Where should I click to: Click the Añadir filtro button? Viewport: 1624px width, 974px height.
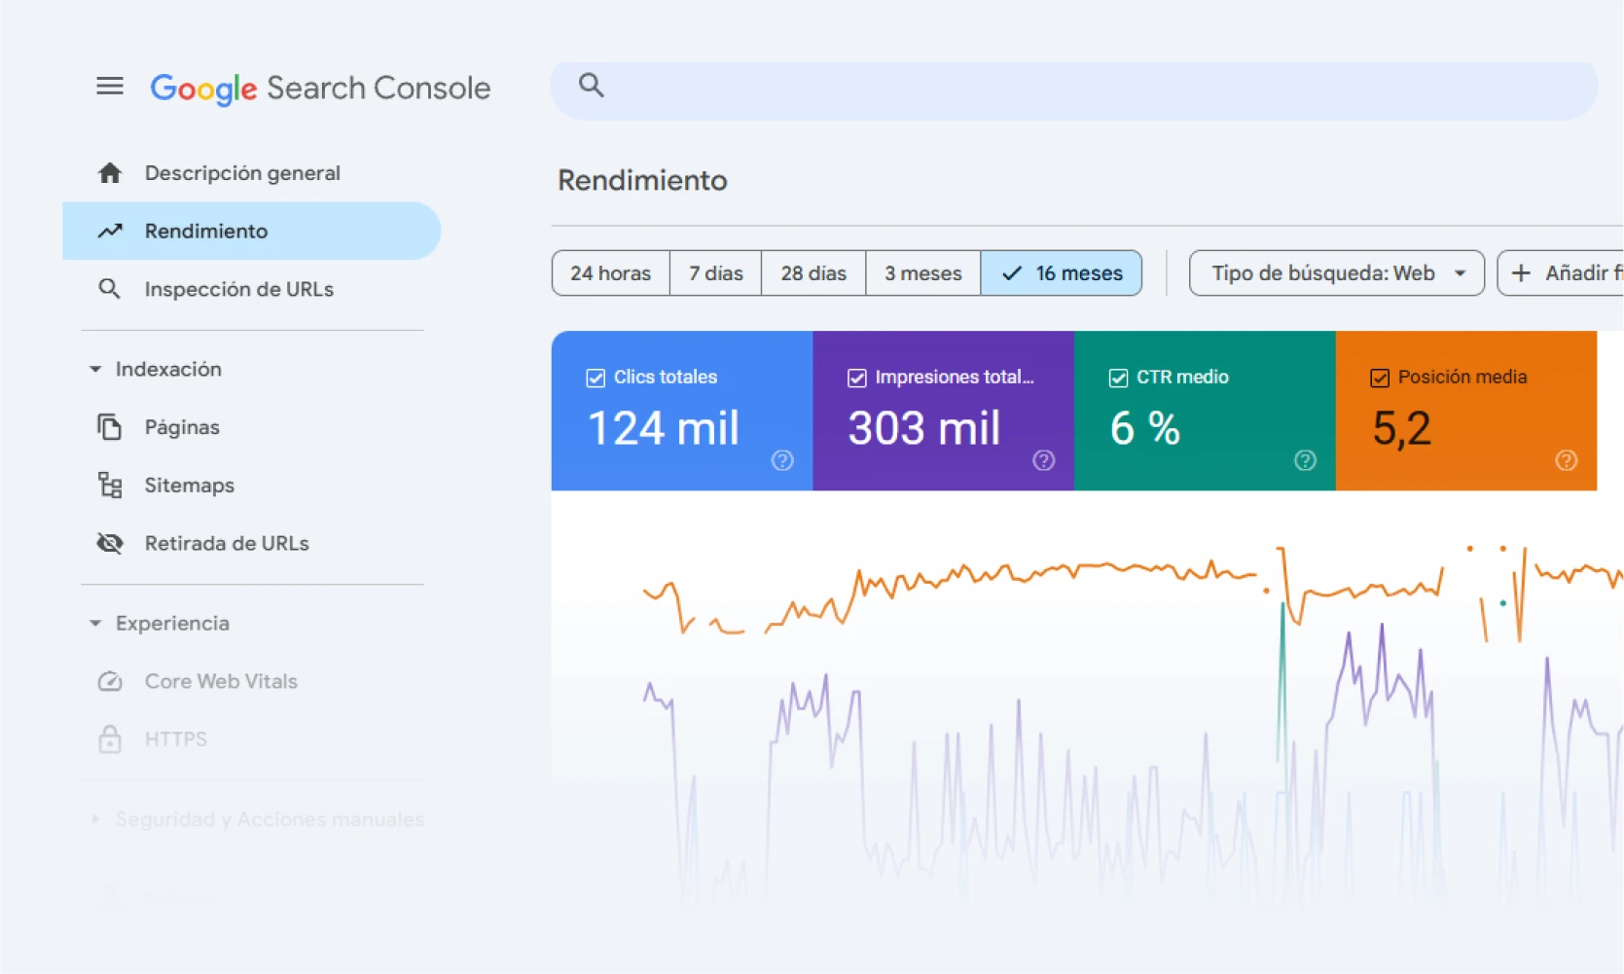(x=1561, y=273)
